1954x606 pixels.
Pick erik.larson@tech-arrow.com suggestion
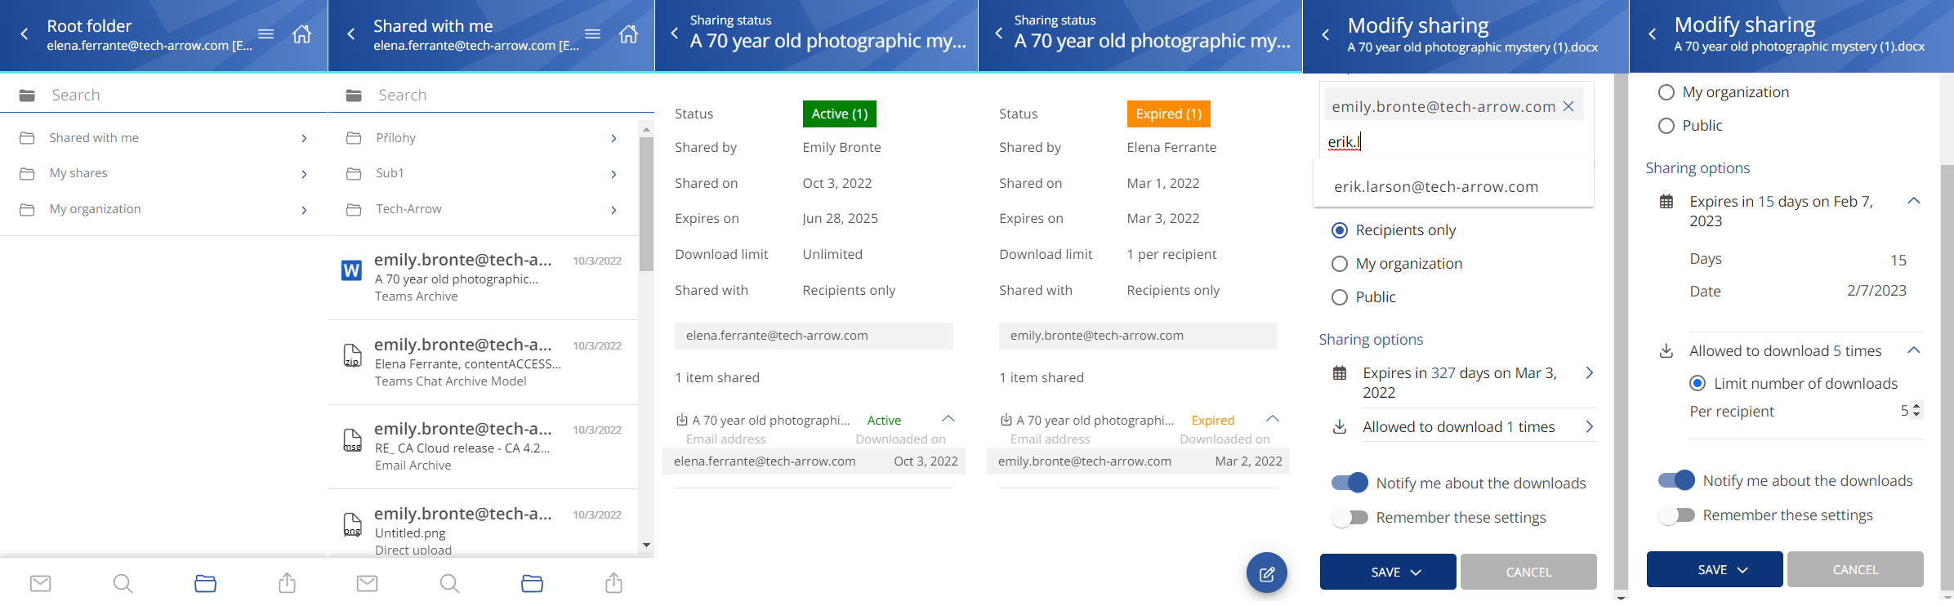[1436, 187]
